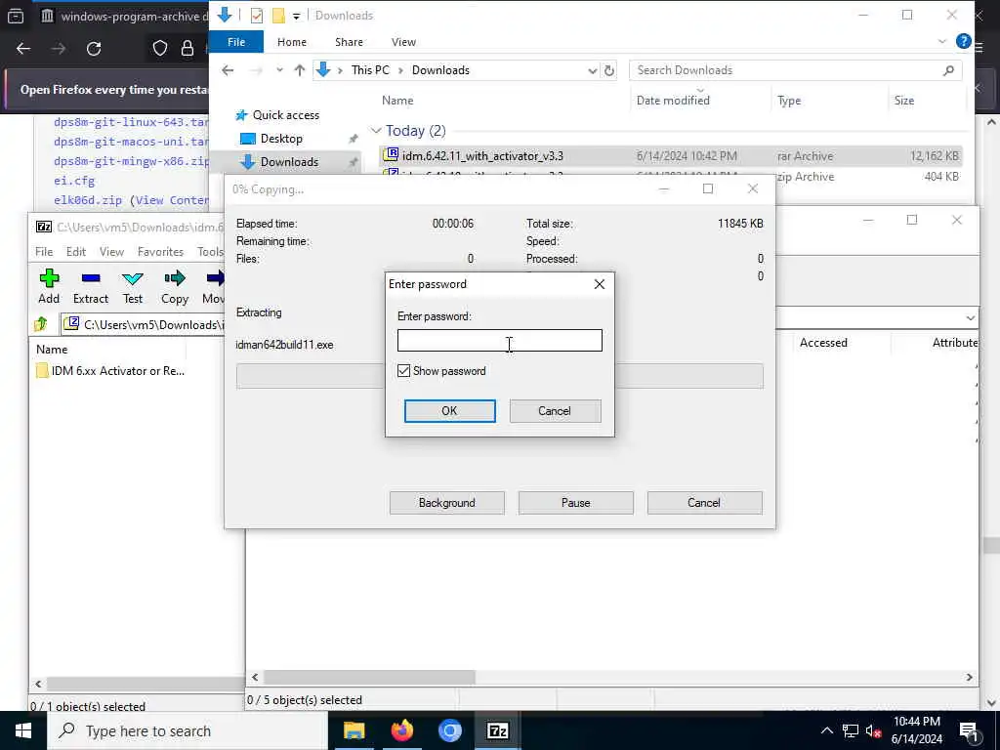The height and width of the screenshot is (750, 1000).
Task: Pause the copying operation
Action: tap(575, 503)
